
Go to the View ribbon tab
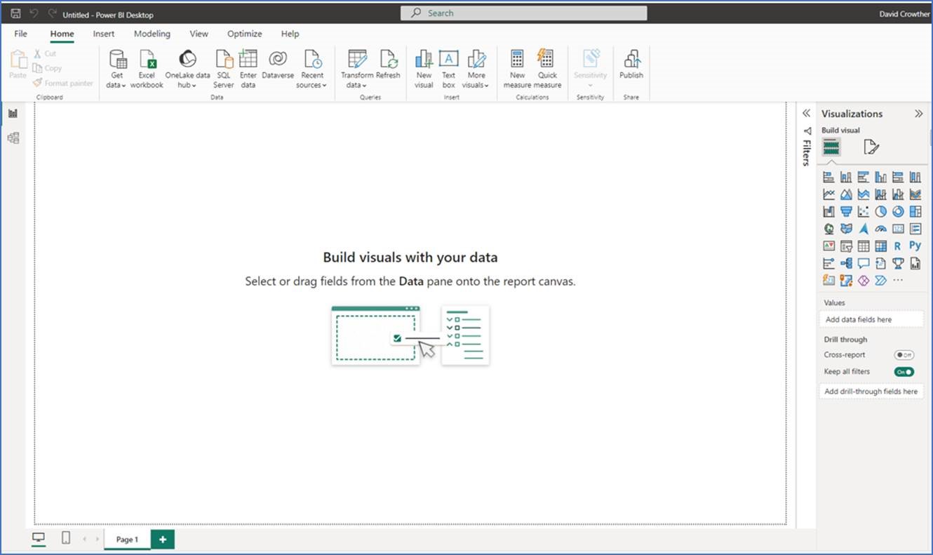click(x=199, y=34)
